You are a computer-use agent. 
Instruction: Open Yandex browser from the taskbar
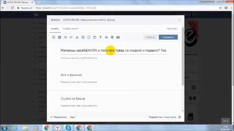click(58, 128)
